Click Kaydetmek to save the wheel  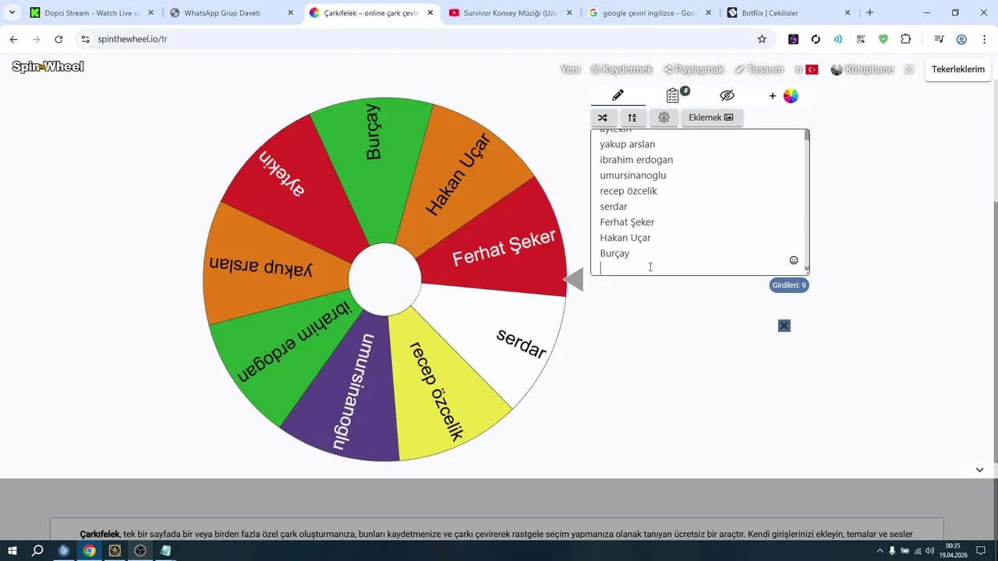pyautogui.click(x=621, y=69)
